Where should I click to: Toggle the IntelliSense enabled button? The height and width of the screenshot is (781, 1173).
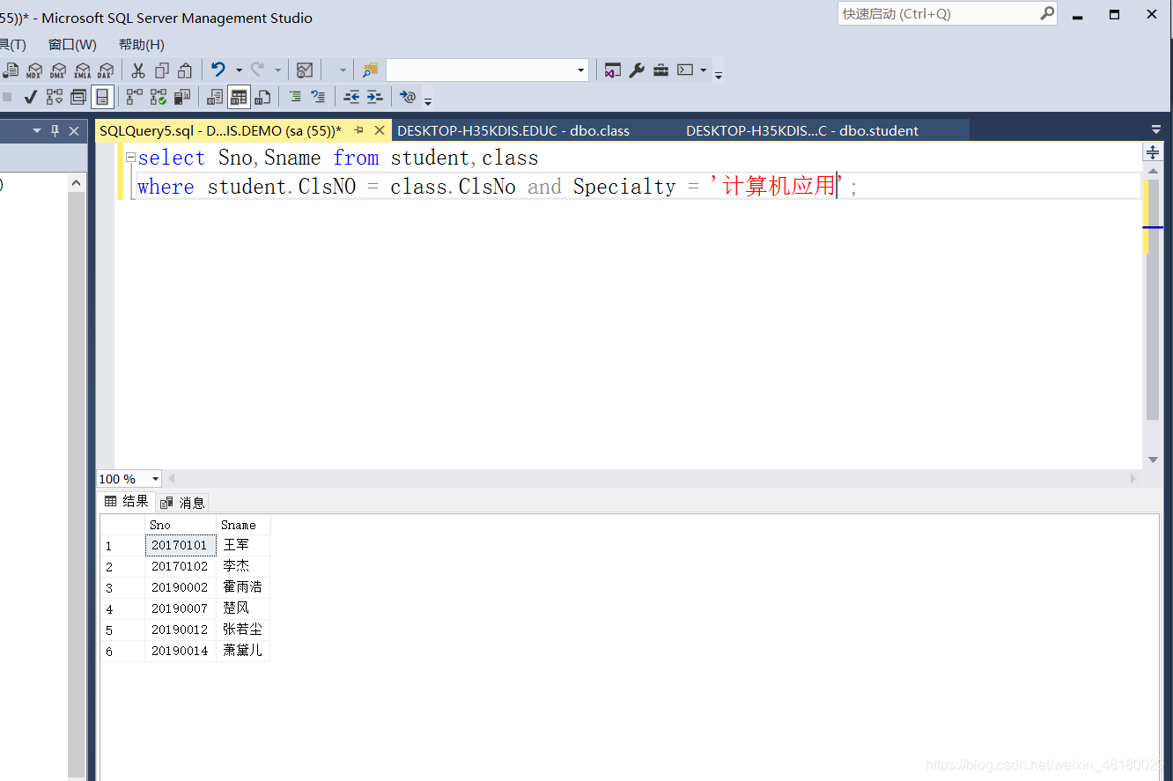(x=102, y=97)
